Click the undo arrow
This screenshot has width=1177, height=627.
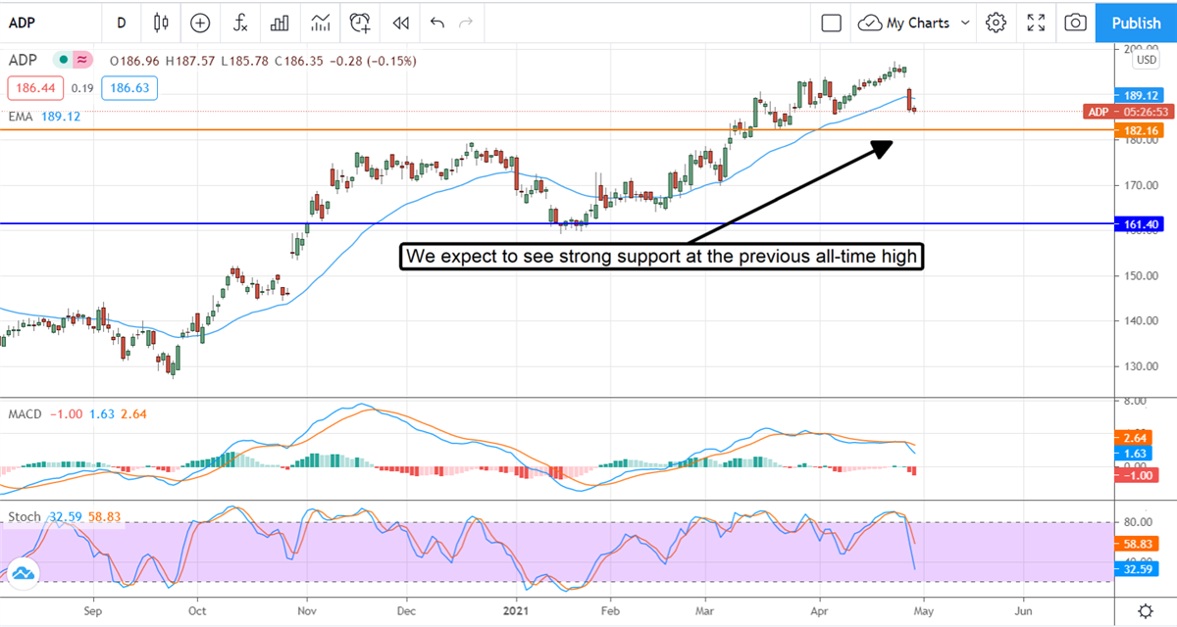pos(436,23)
